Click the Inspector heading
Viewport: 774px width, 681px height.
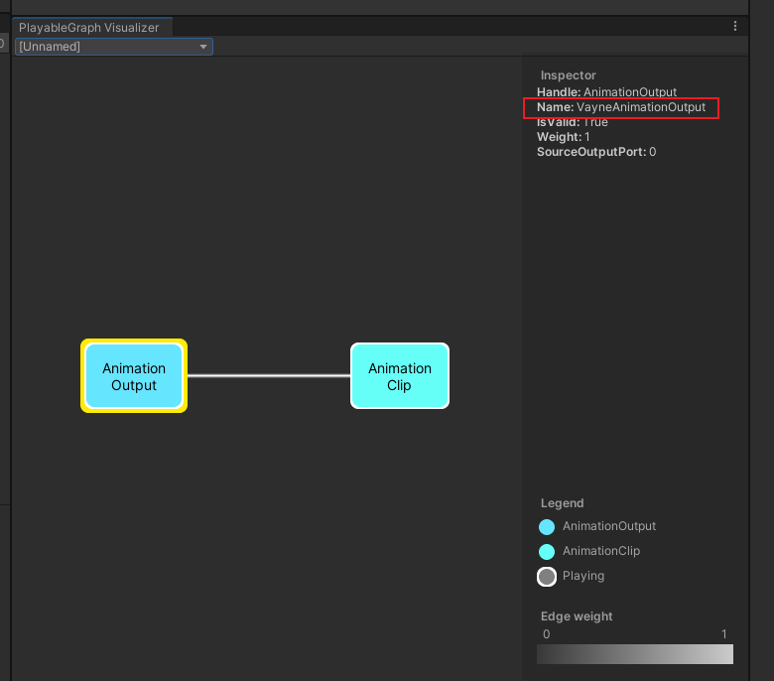(569, 75)
